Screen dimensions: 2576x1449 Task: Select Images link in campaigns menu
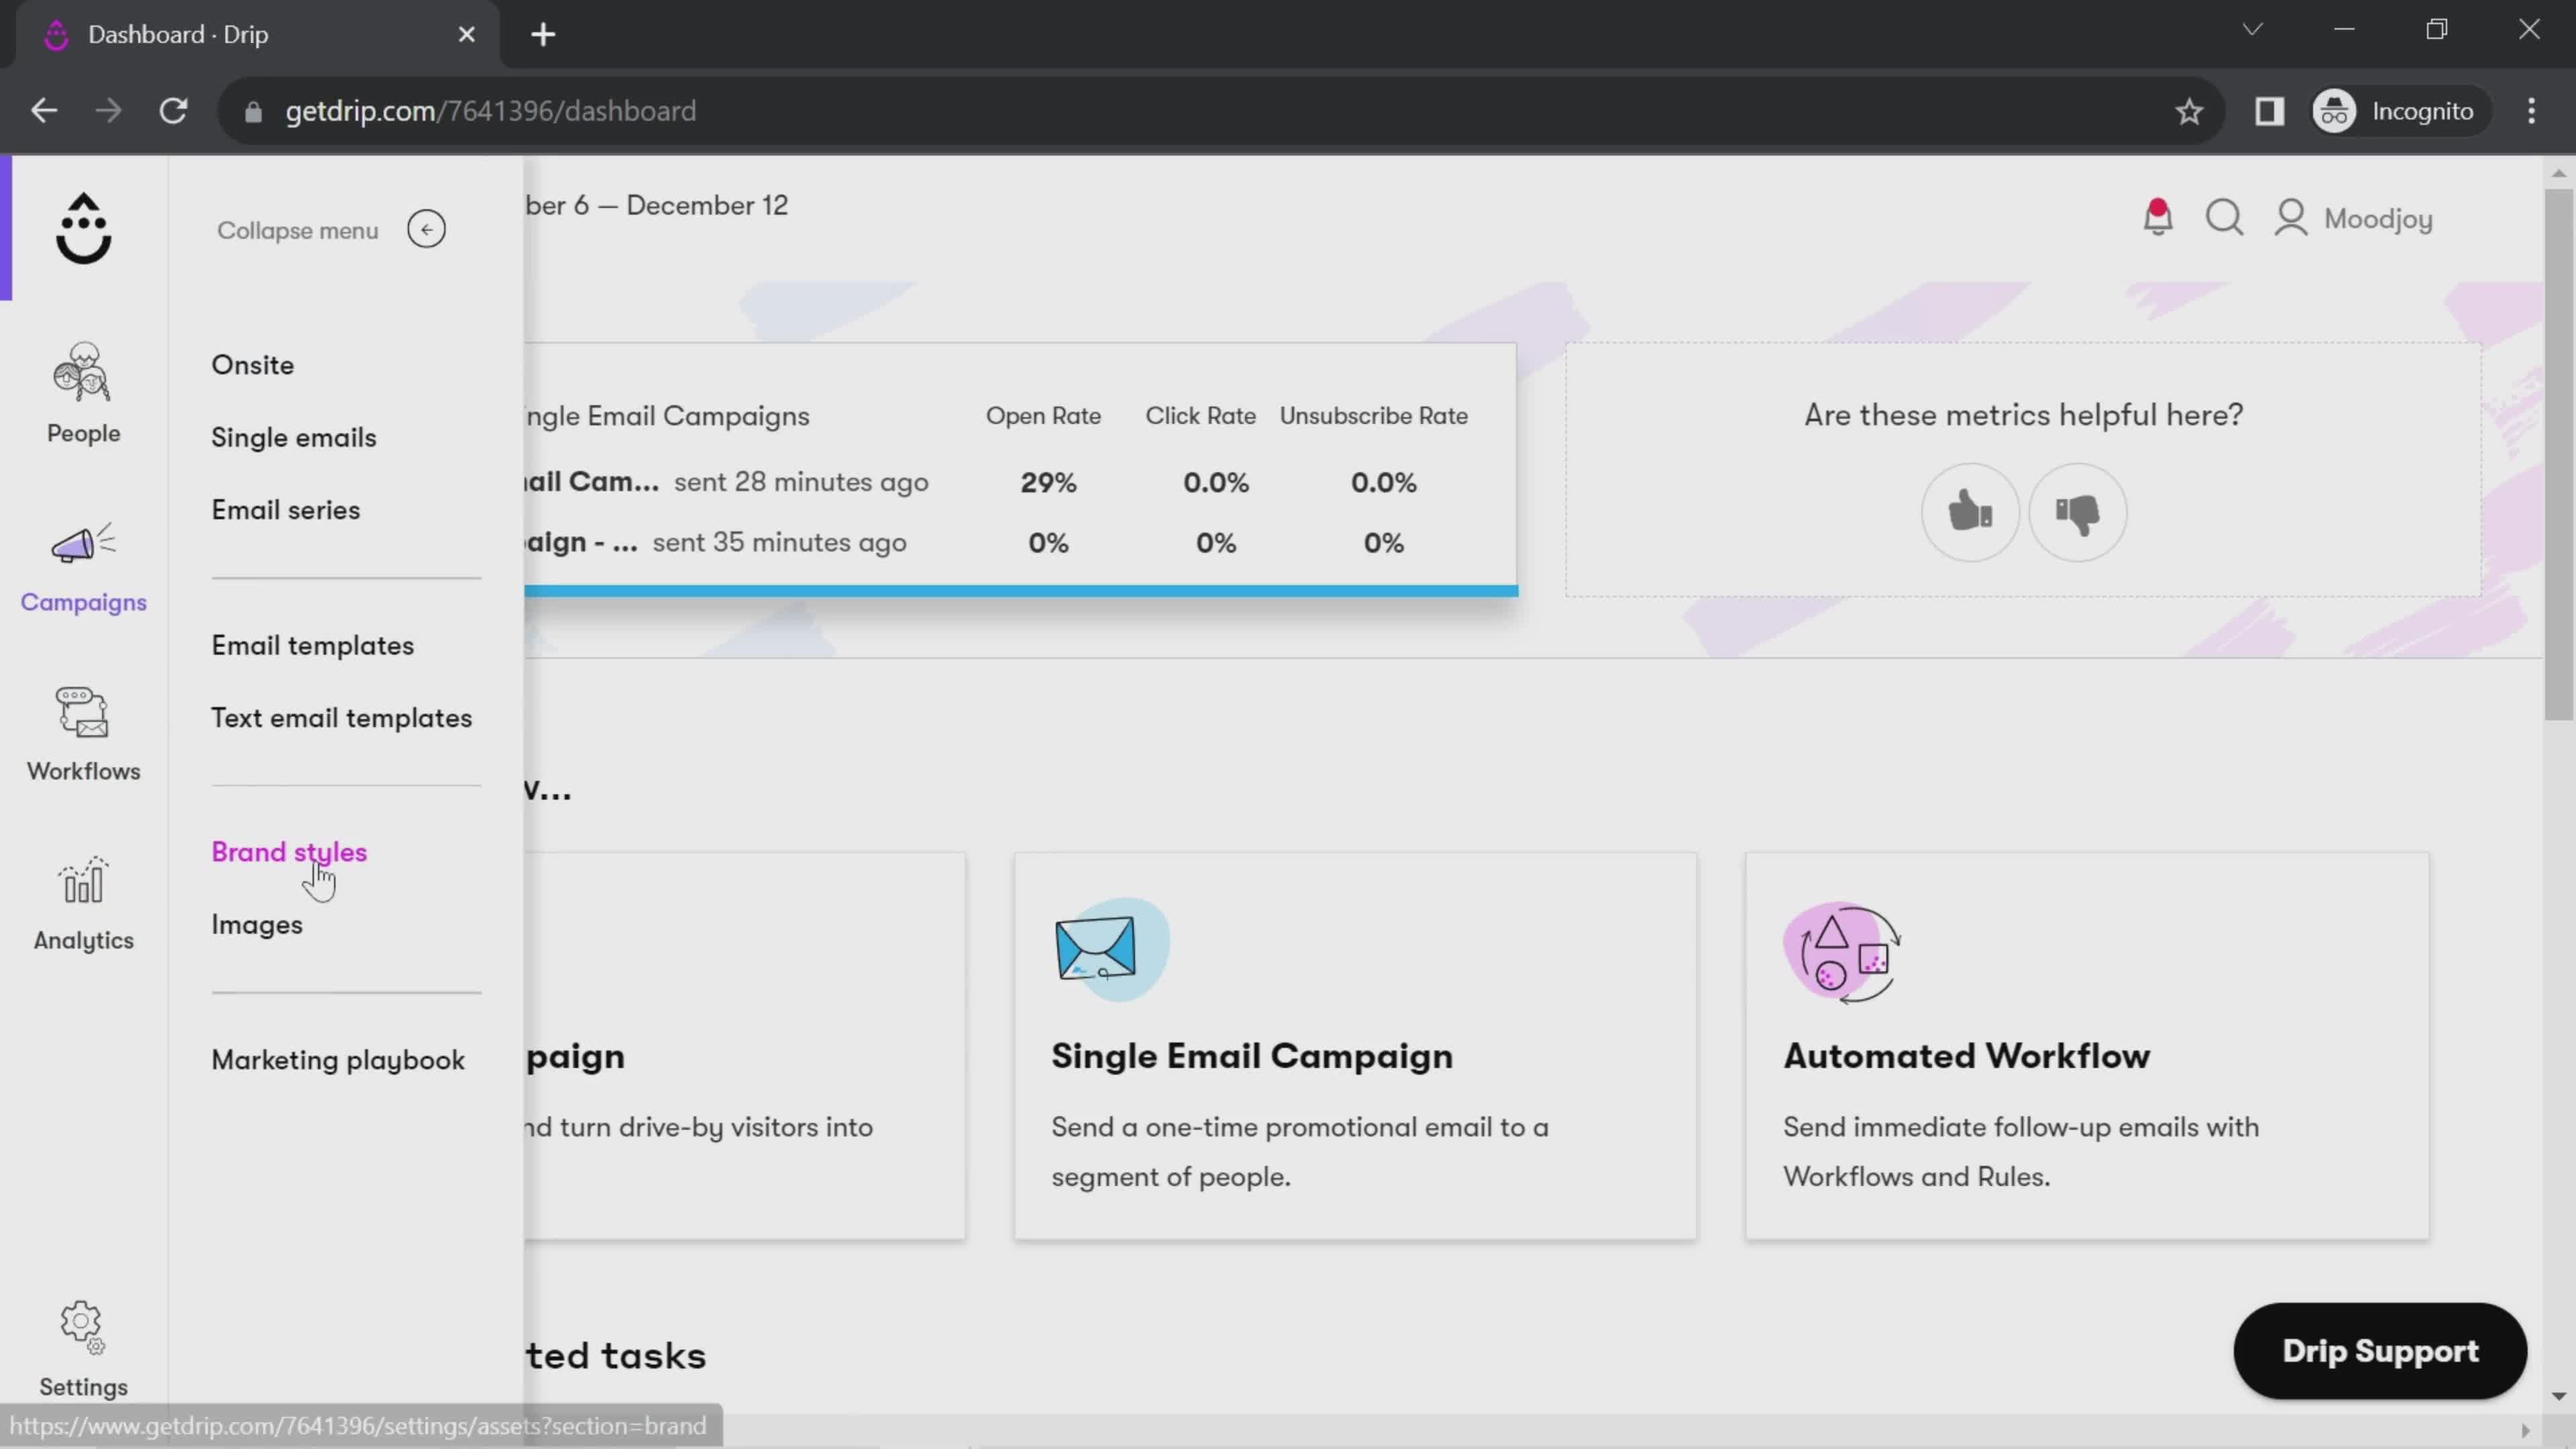click(258, 925)
